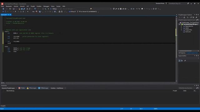Open the Bearbeiten menu

tap(9, 6)
